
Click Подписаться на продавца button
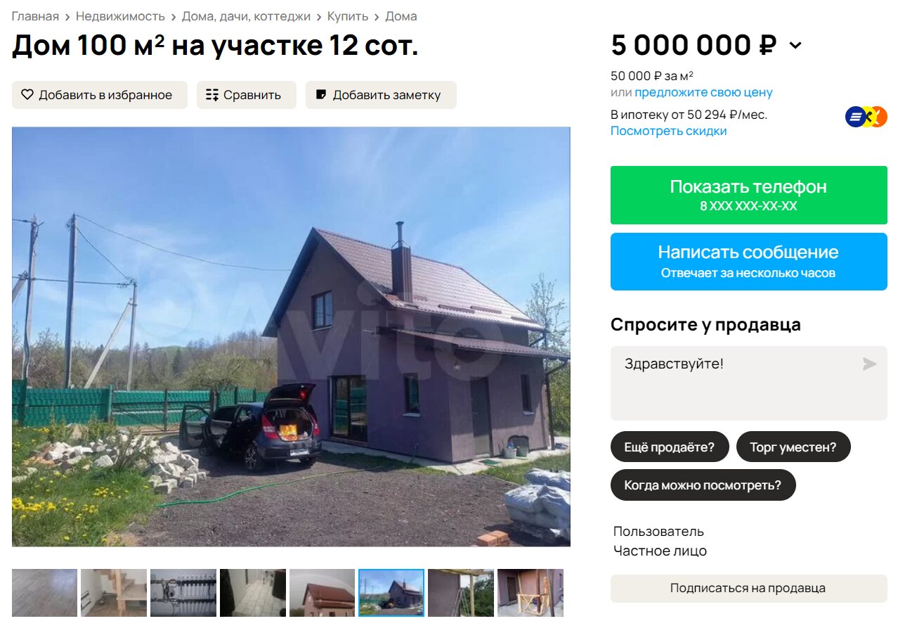(x=748, y=589)
